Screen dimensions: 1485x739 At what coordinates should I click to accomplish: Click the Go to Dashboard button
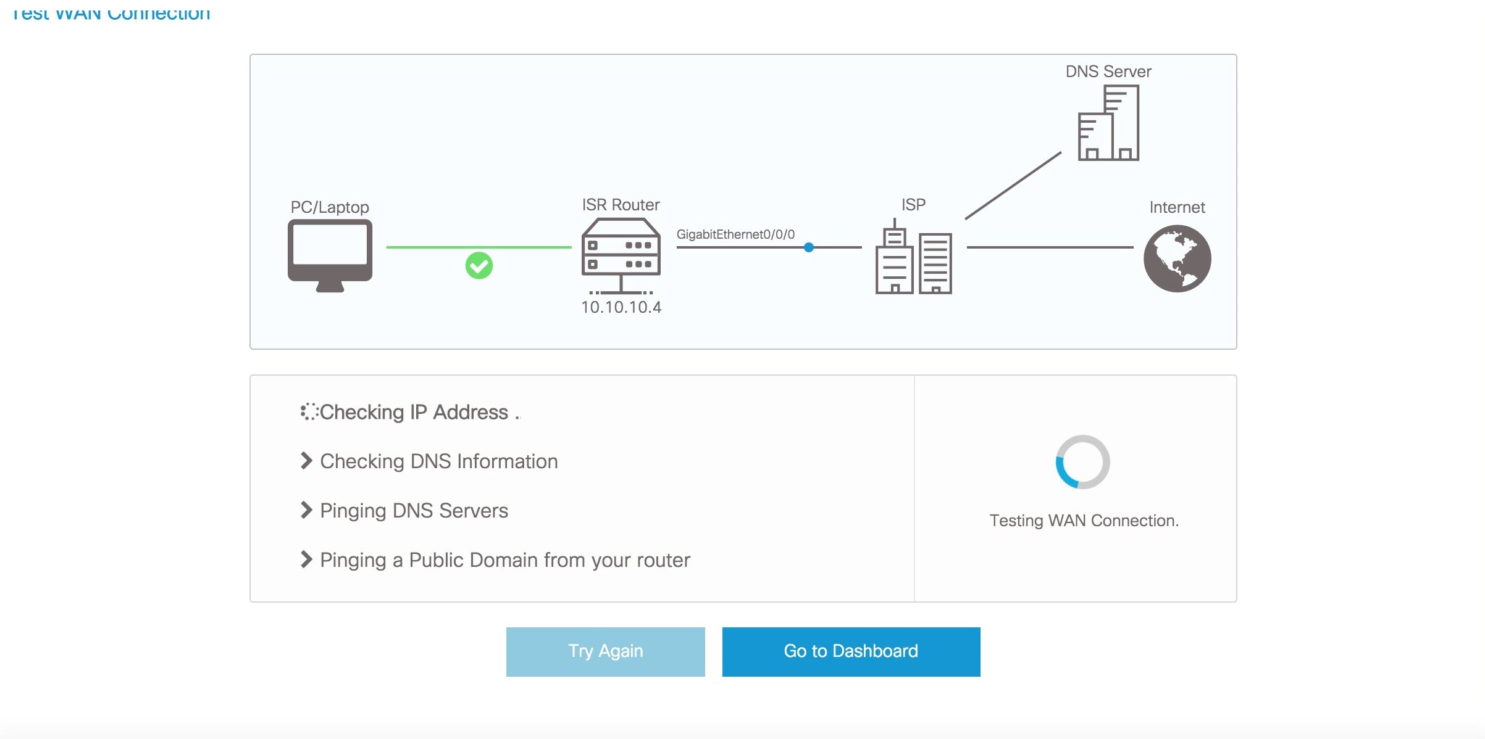850,675
